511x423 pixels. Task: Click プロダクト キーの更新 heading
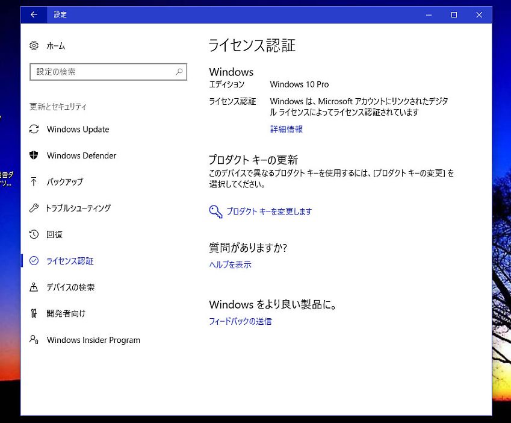click(253, 160)
